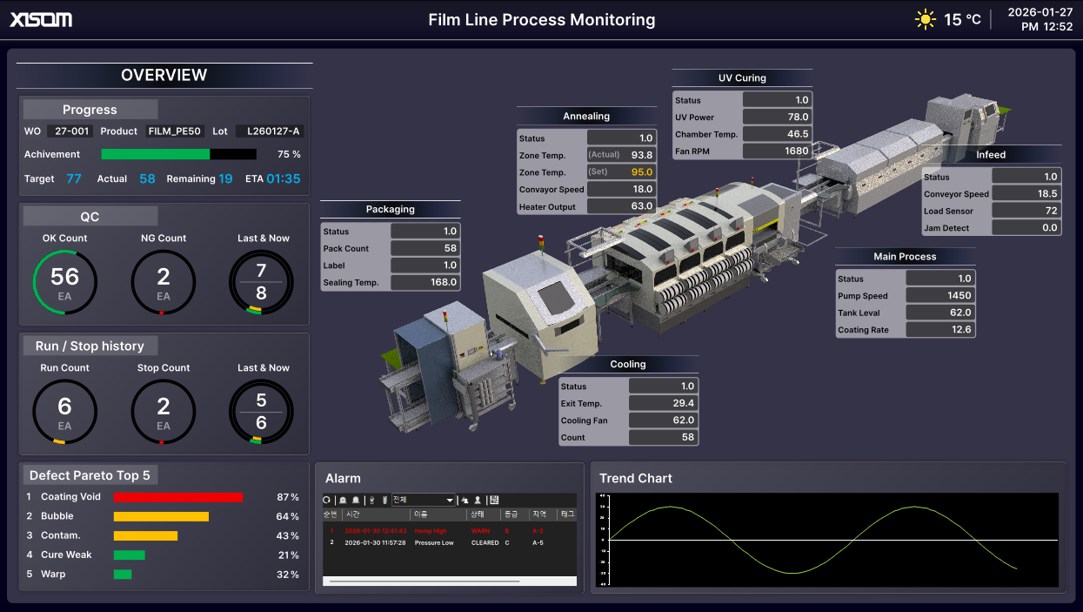Click the UV Curing panel title
The width and height of the screenshot is (1083, 612).
pos(742,77)
